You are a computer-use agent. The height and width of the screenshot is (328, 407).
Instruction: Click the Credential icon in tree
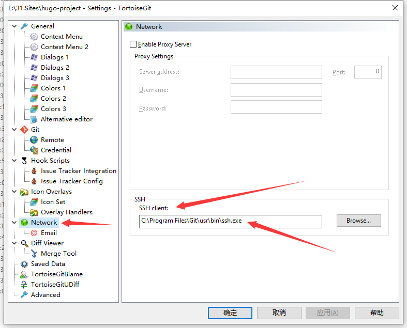(x=34, y=150)
